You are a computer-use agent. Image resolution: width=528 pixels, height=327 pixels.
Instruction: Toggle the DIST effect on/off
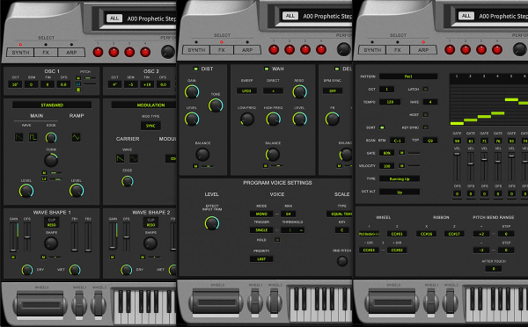pos(195,69)
